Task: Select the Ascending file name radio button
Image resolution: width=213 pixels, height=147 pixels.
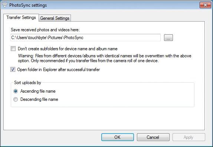Action: [16, 91]
